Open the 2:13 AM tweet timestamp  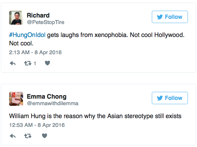click(35, 52)
